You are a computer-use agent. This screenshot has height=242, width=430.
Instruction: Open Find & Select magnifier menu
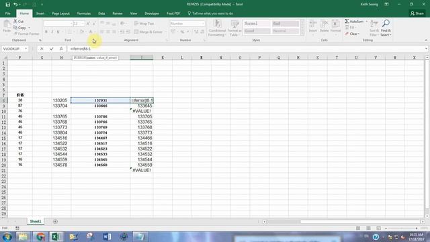[386, 28]
